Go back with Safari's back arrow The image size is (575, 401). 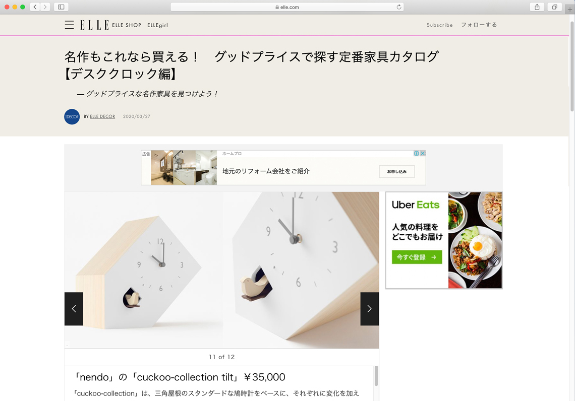coord(35,7)
